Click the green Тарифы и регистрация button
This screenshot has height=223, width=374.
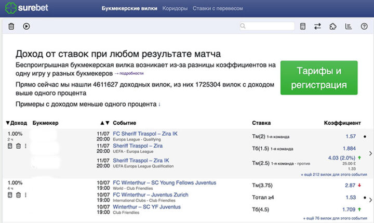318,77
